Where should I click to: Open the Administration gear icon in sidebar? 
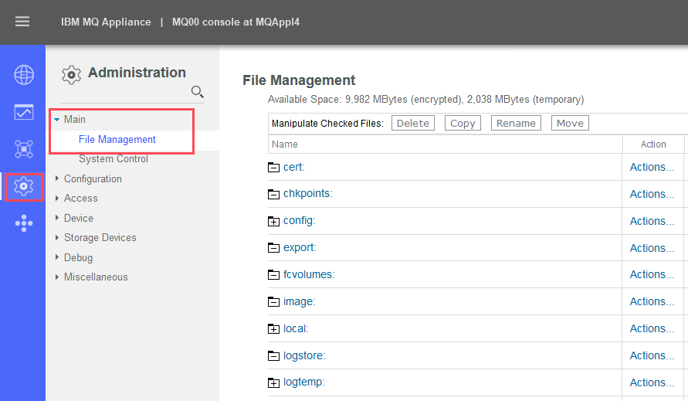click(24, 187)
